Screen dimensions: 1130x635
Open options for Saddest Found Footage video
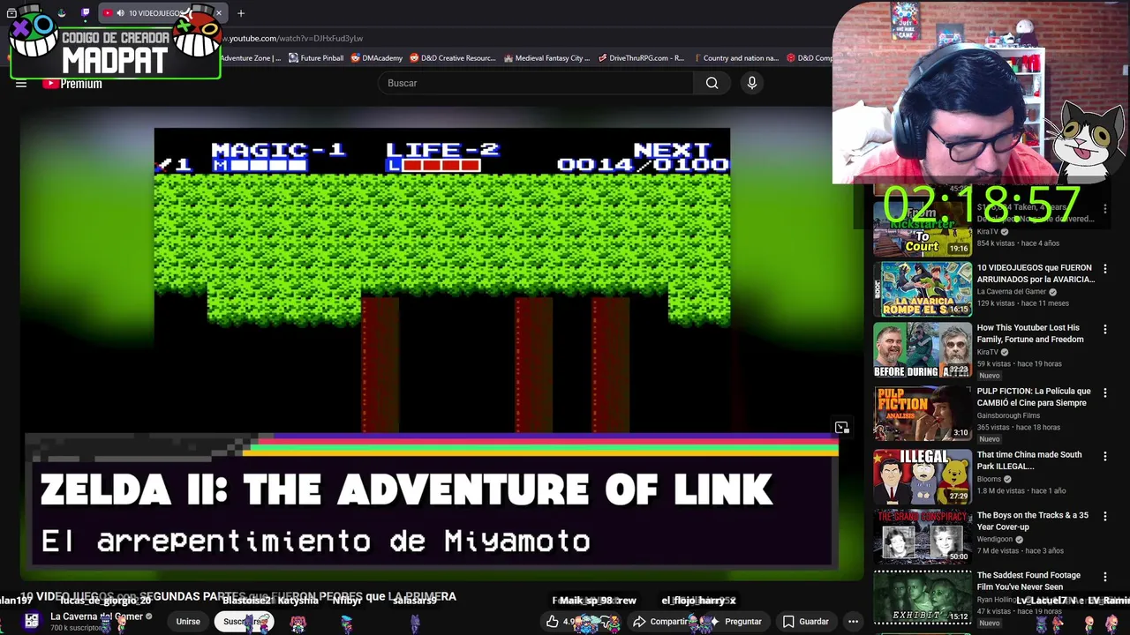tap(1104, 577)
